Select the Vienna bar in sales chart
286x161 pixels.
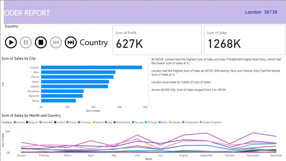point(77,77)
